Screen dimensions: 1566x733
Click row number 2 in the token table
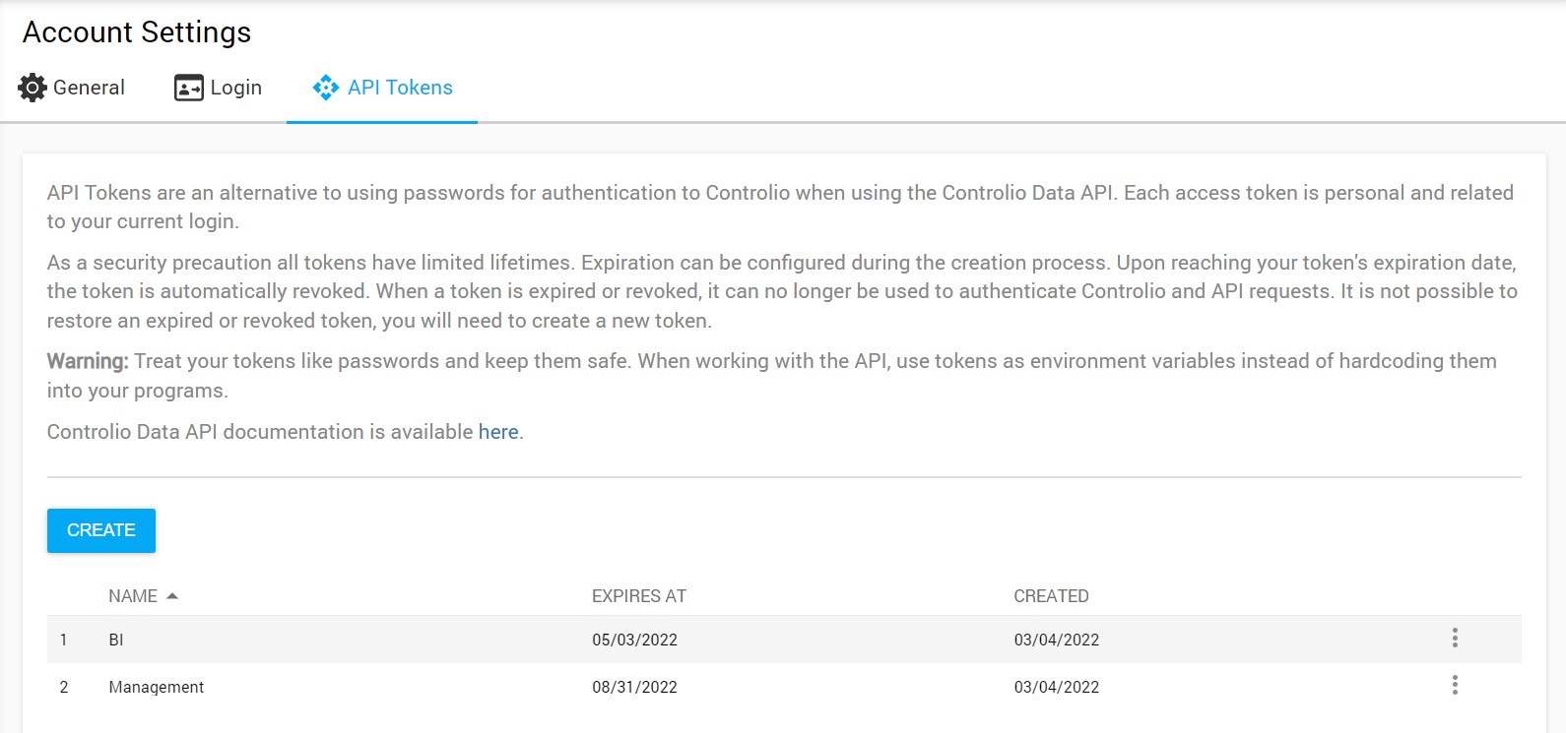[x=64, y=687]
